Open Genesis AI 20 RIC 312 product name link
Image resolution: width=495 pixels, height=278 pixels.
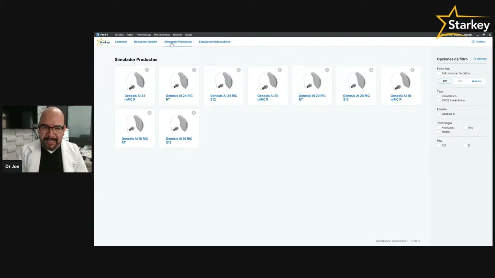click(x=356, y=98)
